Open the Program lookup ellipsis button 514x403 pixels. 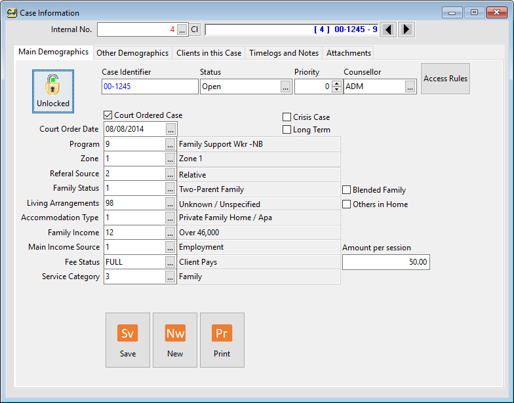pos(171,144)
